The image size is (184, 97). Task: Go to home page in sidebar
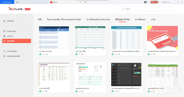tap(10, 21)
